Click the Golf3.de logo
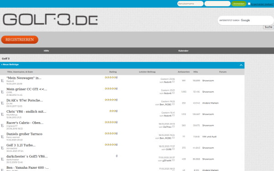 (x=50, y=20)
